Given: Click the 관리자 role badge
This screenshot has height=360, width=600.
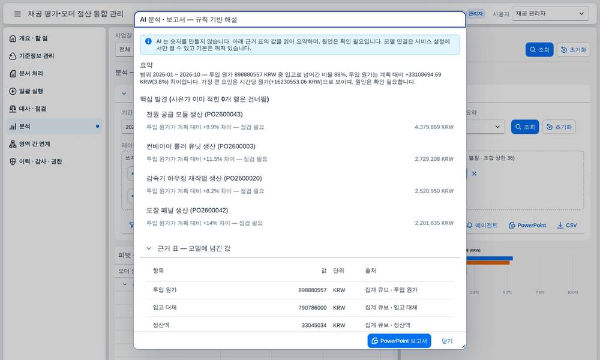Looking at the screenshot, I should 476,14.
